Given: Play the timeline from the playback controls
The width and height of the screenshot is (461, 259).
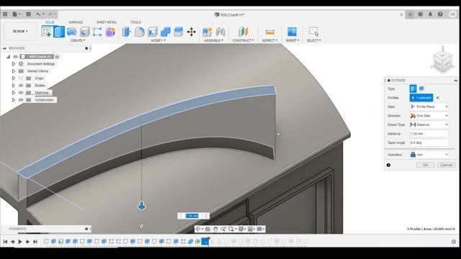Looking at the screenshot, I should (x=20, y=242).
